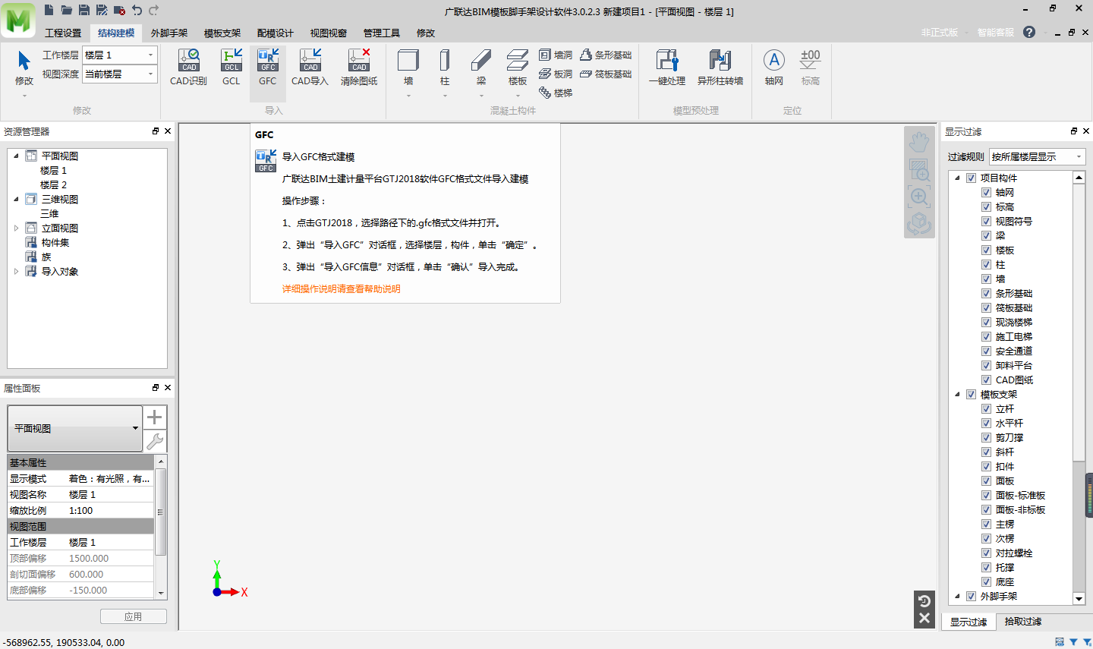
Task: Click the plus icon in properties panel
Action: point(155,417)
